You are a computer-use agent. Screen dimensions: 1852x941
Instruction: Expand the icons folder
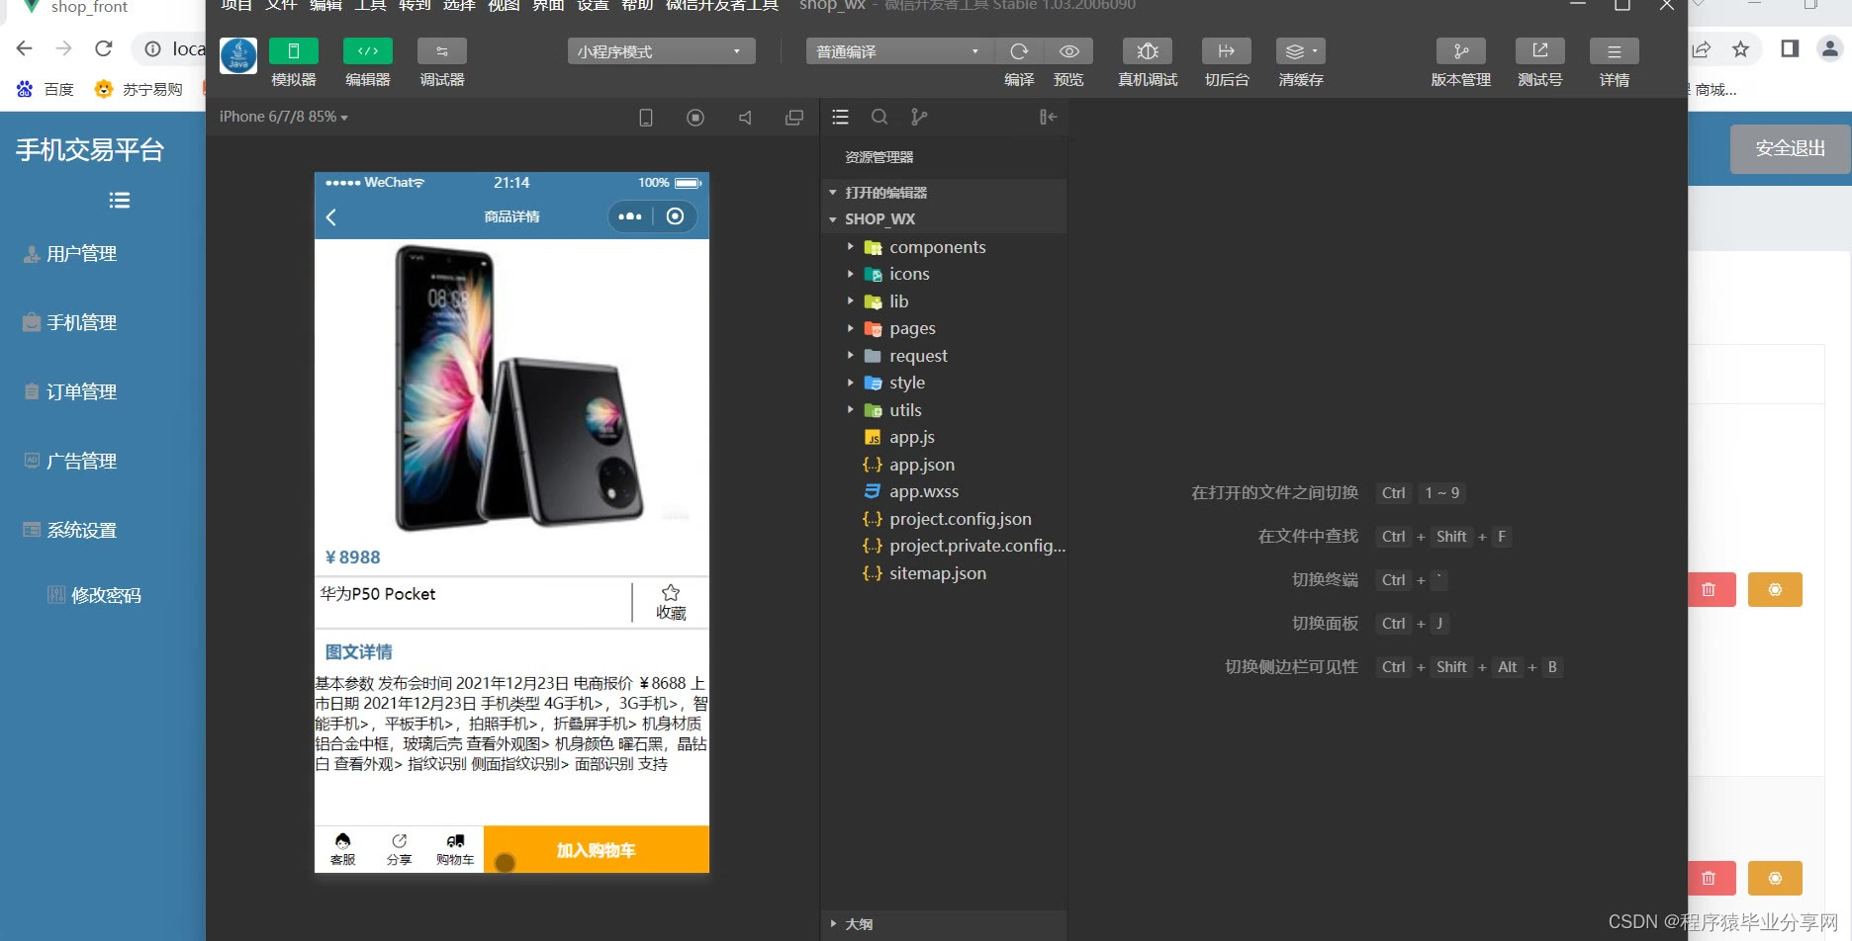tap(944, 274)
